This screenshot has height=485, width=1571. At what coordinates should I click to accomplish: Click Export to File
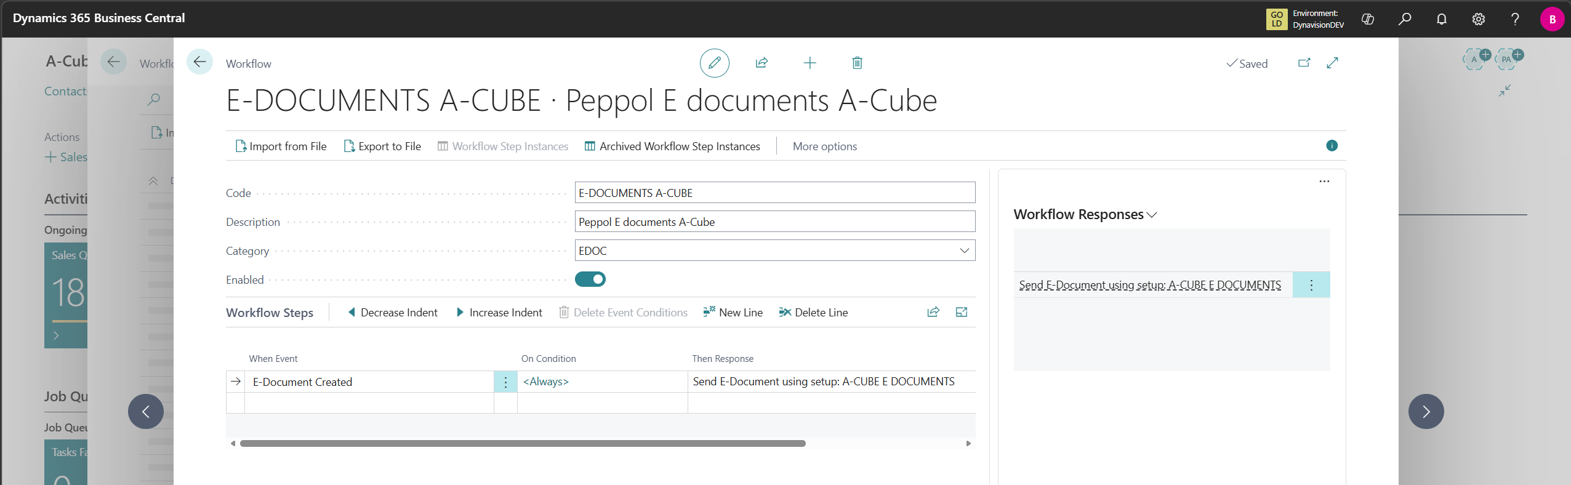pos(382,146)
